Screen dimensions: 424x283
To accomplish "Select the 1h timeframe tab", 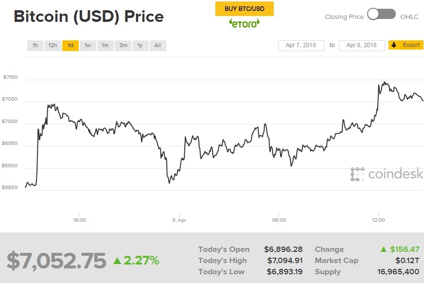I will [x=35, y=45].
